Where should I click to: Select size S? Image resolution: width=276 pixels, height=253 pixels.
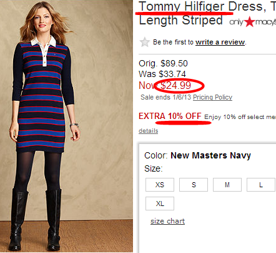point(194,185)
